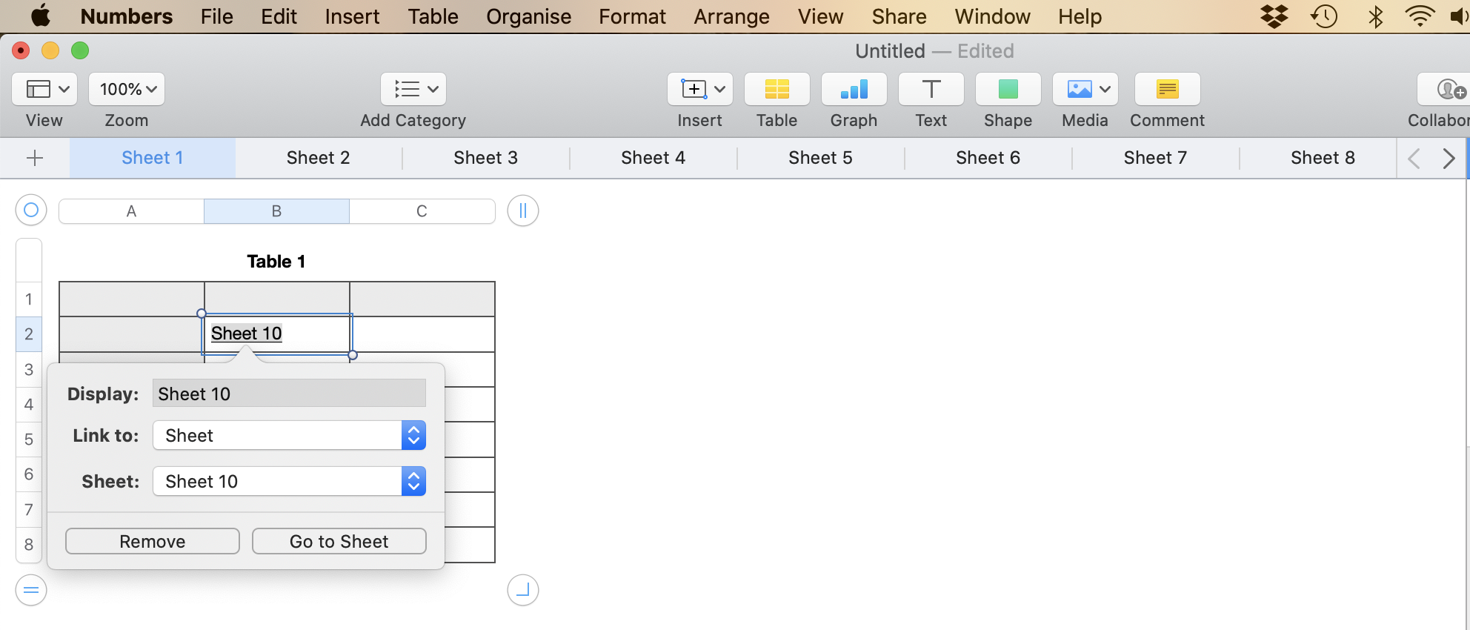This screenshot has width=1470, height=630.
Task: Open the Organise menu
Action: pos(528,16)
